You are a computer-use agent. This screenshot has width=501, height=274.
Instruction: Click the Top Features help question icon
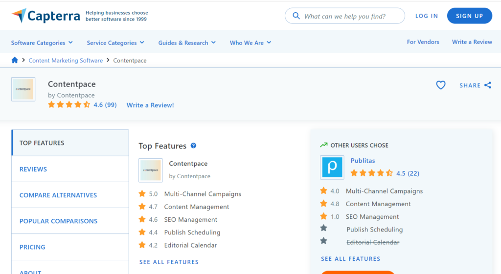tap(193, 146)
